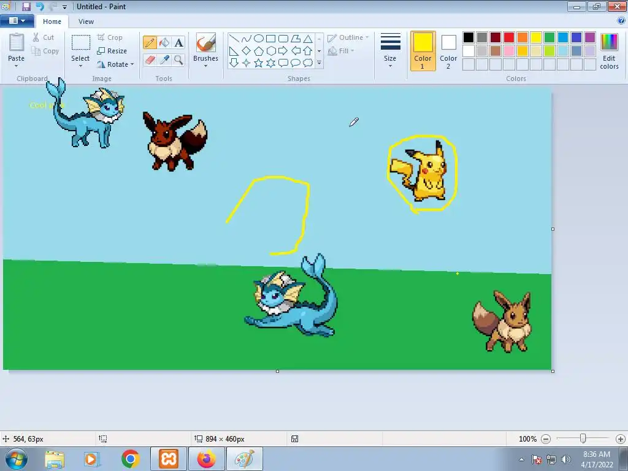Click the Windows Start button

(17, 459)
